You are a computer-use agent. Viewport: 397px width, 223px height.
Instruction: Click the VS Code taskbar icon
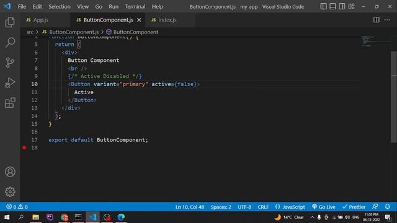coord(92,217)
